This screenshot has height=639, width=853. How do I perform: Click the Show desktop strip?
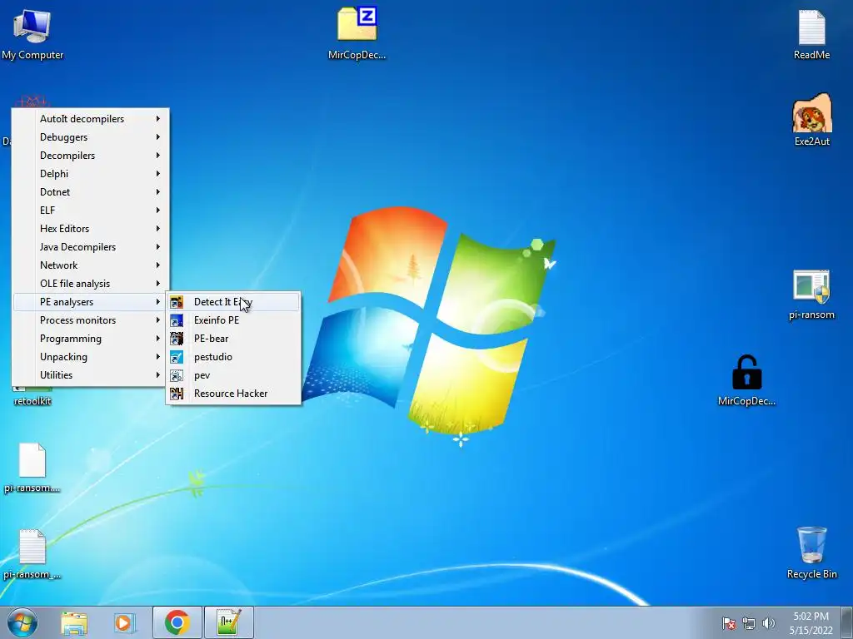point(847,622)
